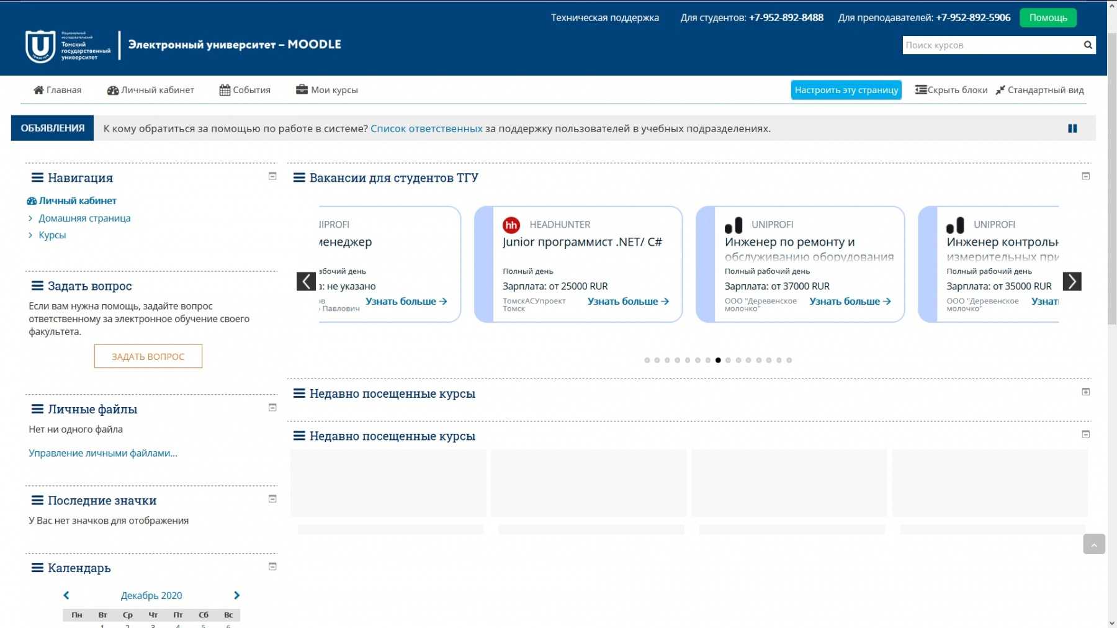Pause the announcements ticker
This screenshot has height=628, width=1117.
click(x=1072, y=128)
